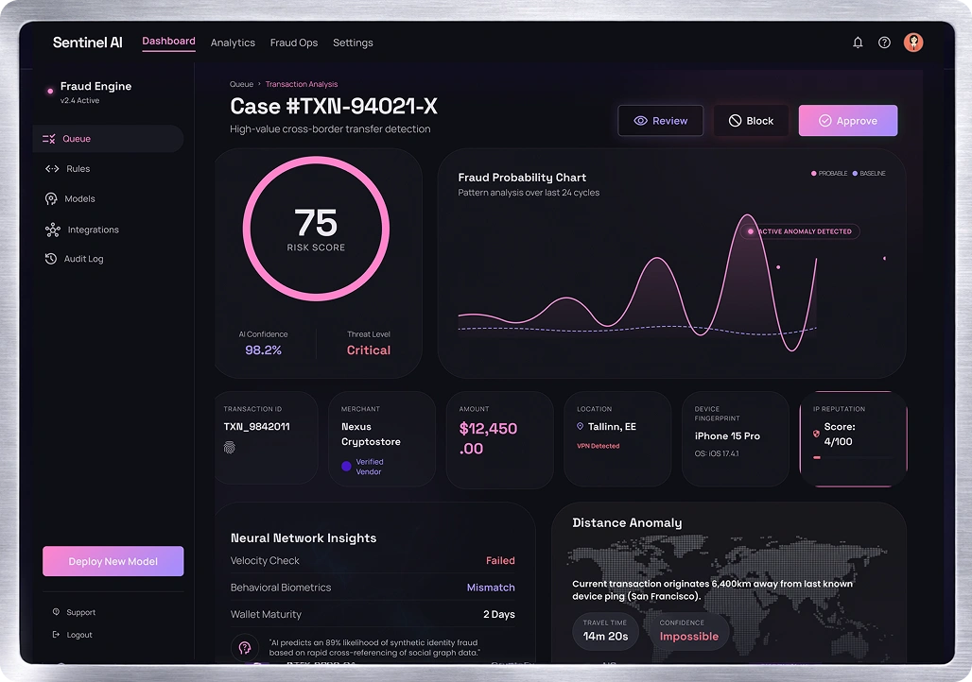972x682 pixels.
Task: Click the Review button with eye icon
Action: [660, 121]
